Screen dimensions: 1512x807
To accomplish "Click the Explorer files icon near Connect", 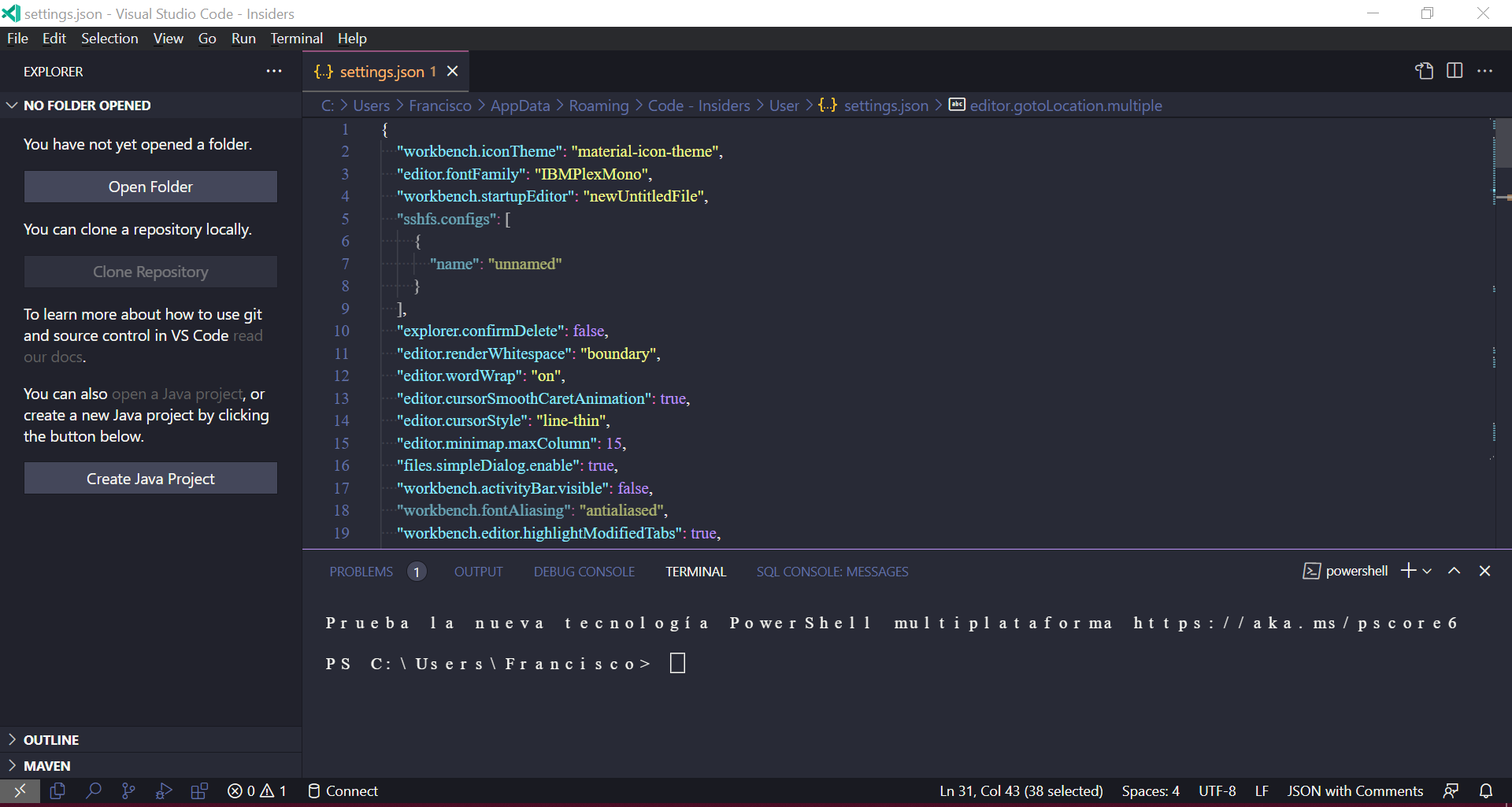I will tap(57, 791).
